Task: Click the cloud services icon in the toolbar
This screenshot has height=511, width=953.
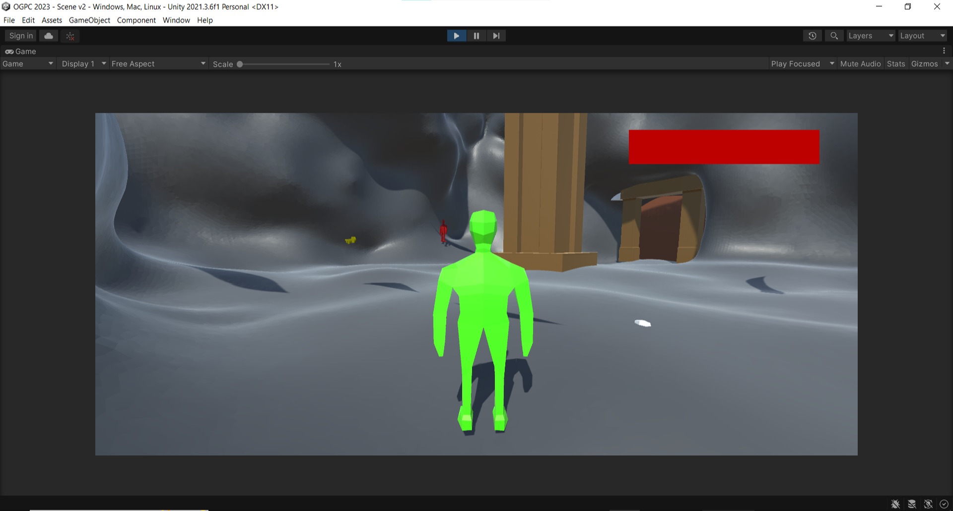Action: pos(48,35)
